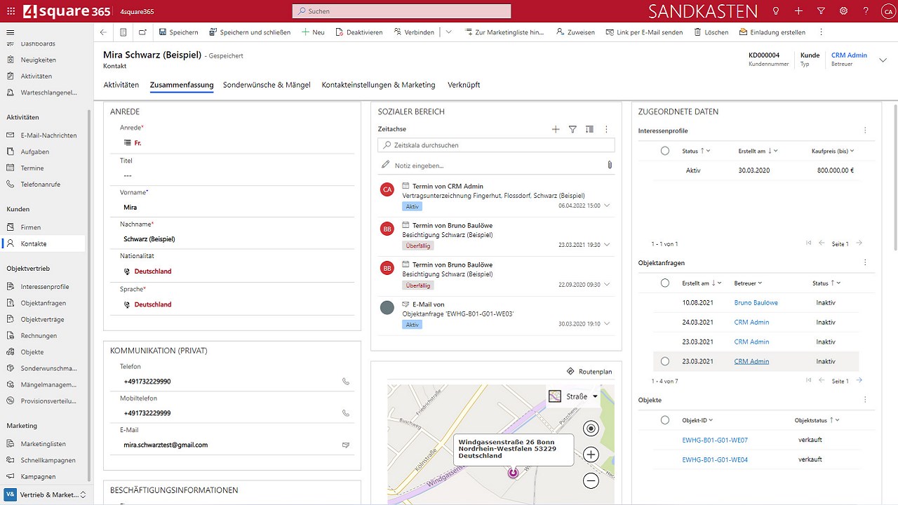The width and height of the screenshot is (898, 505).
Task: Expand the 23.03.2021 Besichtigung timeline entry
Action: click(607, 245)
